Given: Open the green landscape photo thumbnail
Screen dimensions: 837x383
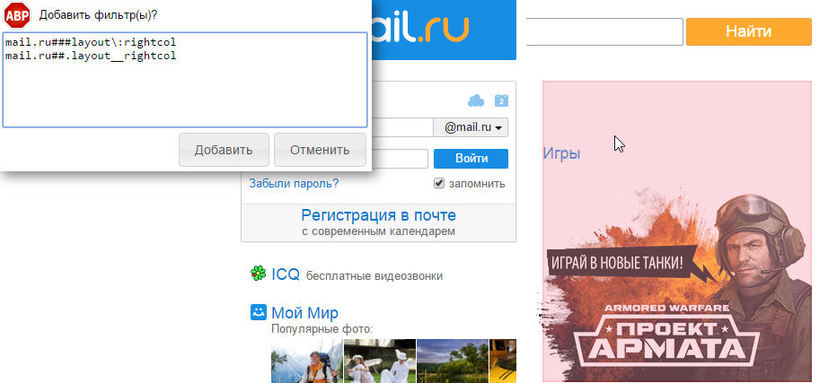Looking at the screenshot, I should click(452, 361).
